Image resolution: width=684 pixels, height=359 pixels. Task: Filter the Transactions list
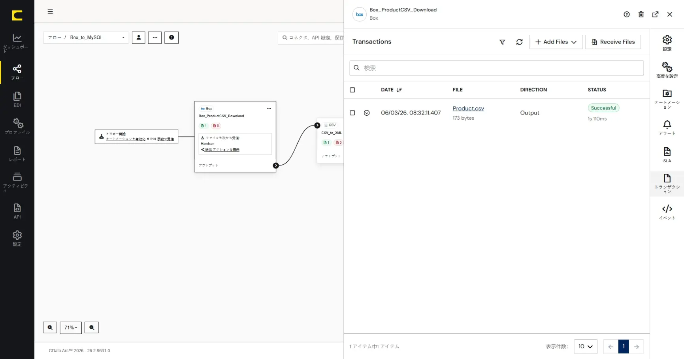pos(502,42)
